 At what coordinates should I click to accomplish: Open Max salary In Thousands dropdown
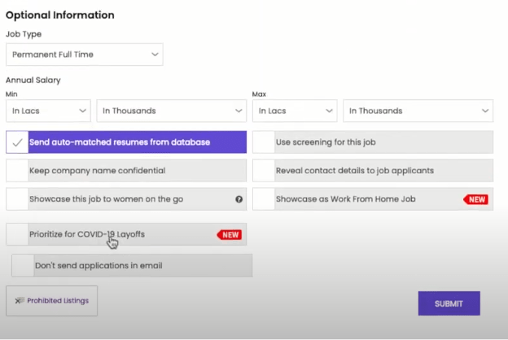418,111
